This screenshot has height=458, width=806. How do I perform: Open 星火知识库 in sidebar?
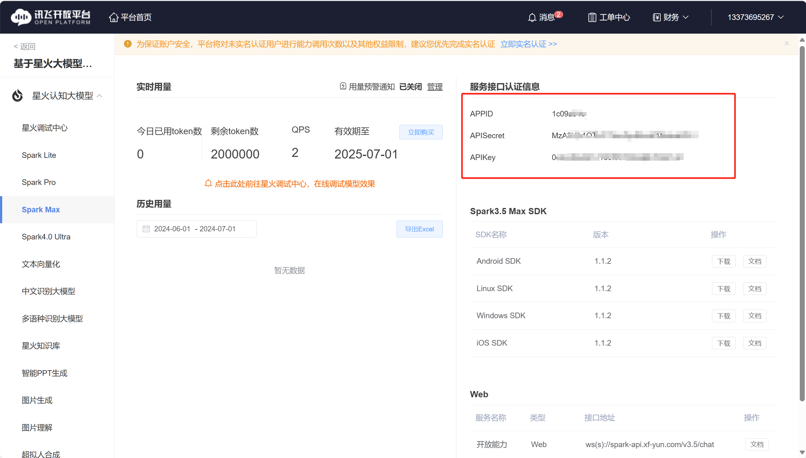[41, 346]
